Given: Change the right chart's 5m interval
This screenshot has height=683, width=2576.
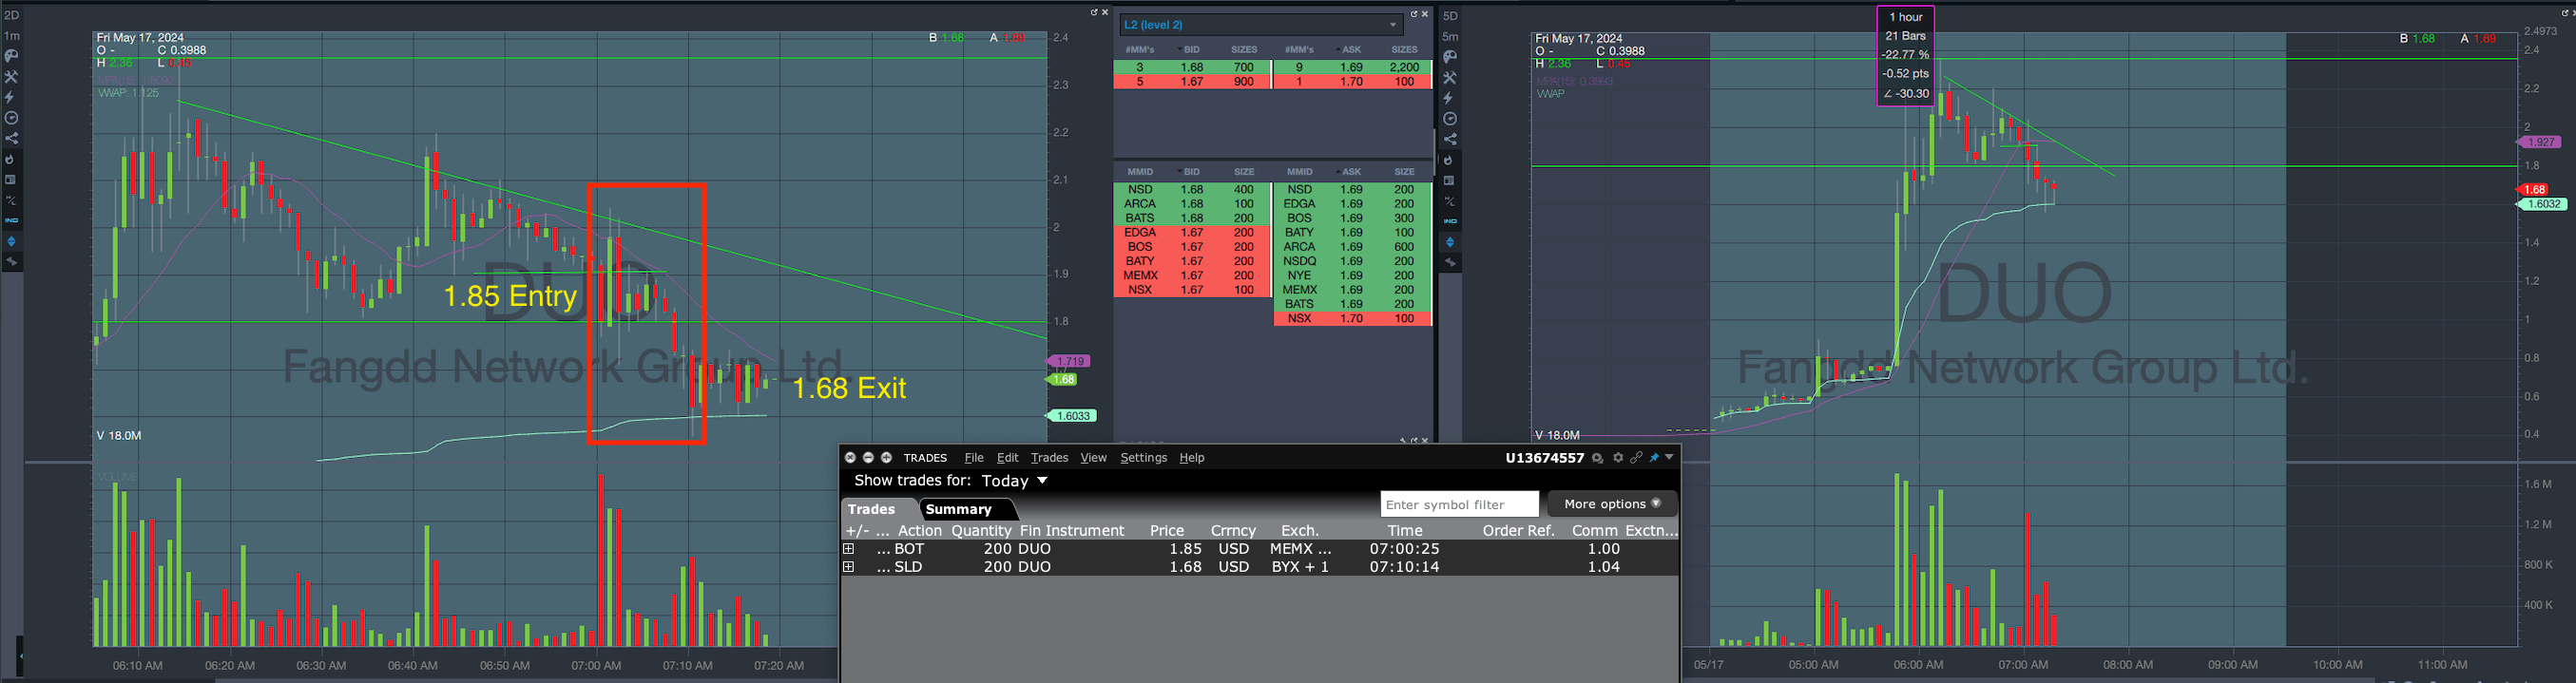Looking at the screenshot, I should tap(1450, 37).
